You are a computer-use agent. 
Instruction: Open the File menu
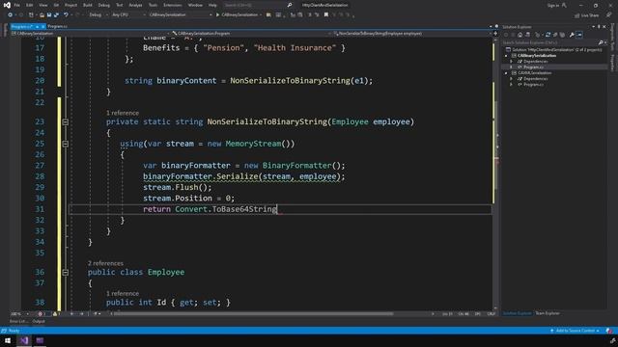tap(17, 5)
